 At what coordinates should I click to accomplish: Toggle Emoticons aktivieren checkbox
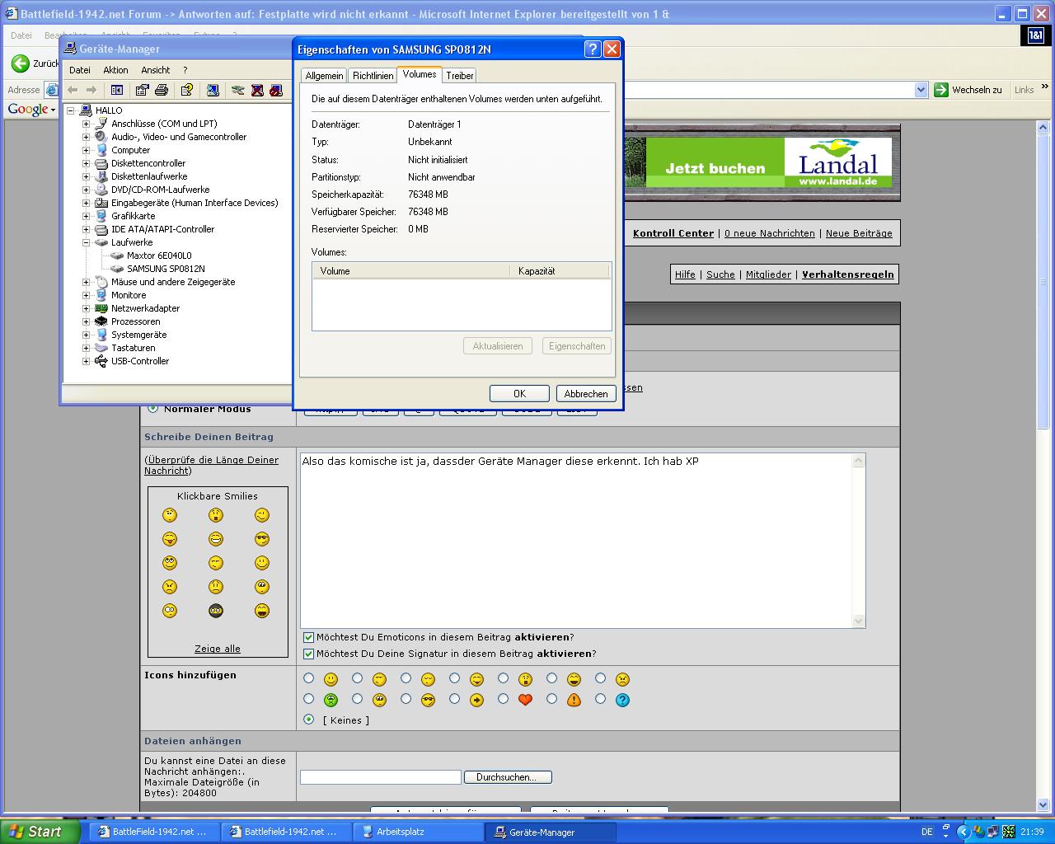(x=308, y=637)
